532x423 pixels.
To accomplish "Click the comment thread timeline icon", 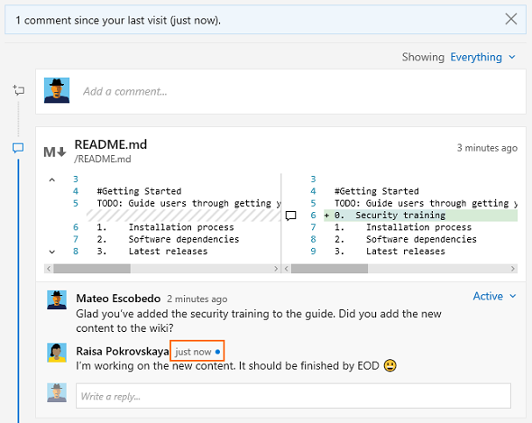I will click(18, 148).
